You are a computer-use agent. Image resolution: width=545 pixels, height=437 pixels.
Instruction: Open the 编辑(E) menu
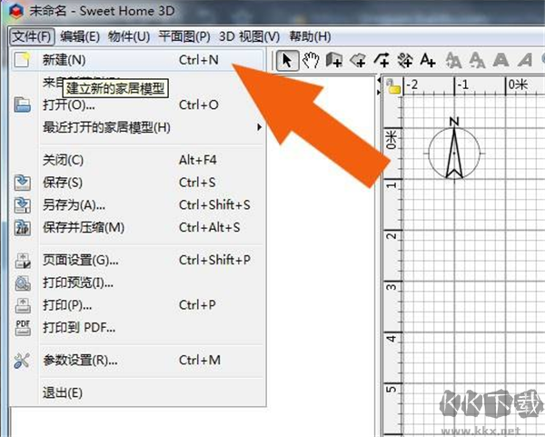pyautogui.click(x=80, y=36)
